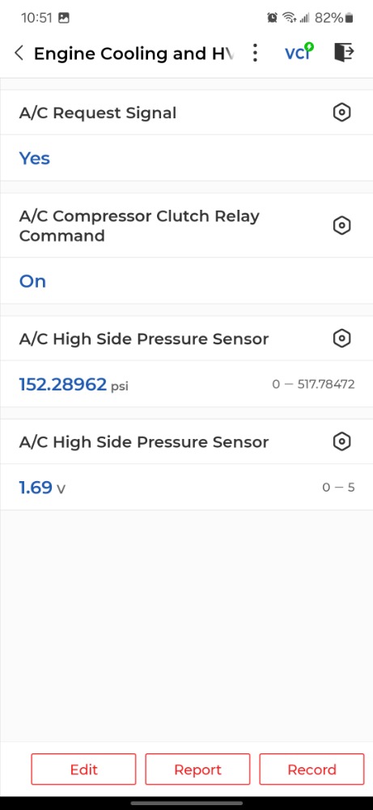Tap the Yes value of A/C Request
The width and height of the screenshot is (373, 810).
[x=35, y=158]
